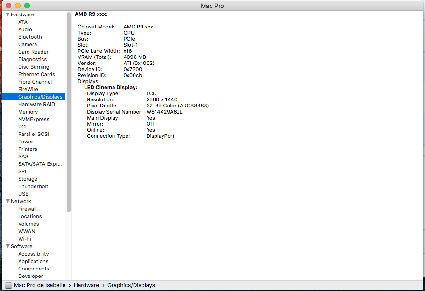Collapse the Network section triangle
Viewport: 425px width, 291px height.
[x=8, y=201]
